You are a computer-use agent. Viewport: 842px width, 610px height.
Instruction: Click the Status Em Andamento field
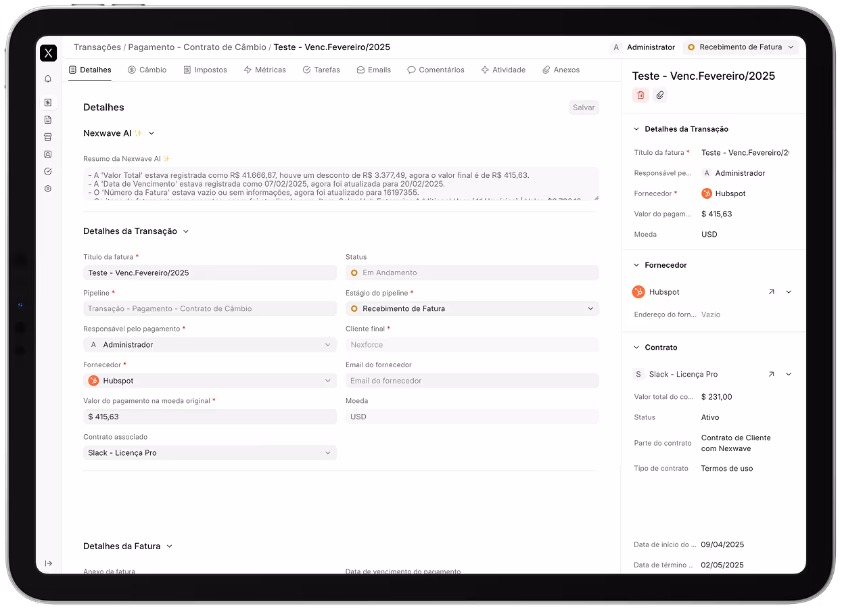pos(472,273)
